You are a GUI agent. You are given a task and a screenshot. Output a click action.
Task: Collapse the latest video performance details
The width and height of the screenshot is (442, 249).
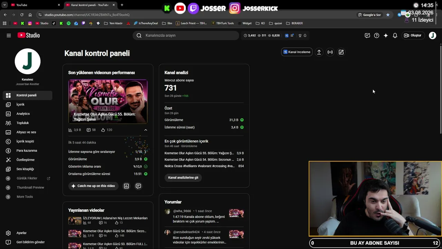146,130
